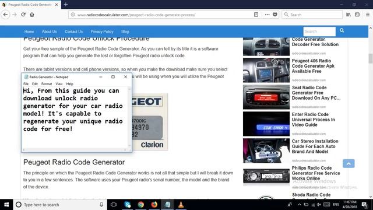This screenshot has width=373, height=210.
Task: Open Google Chrome from the taskbar
Action: 141,205
